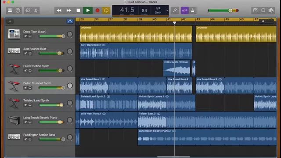
Task: Click Fluid Emotion Synth track name
Action: click(x=36, y=66)
